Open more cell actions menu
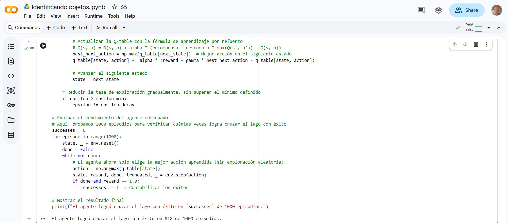The width and height of the screenshot is (508, 223). tap(487, 44)
